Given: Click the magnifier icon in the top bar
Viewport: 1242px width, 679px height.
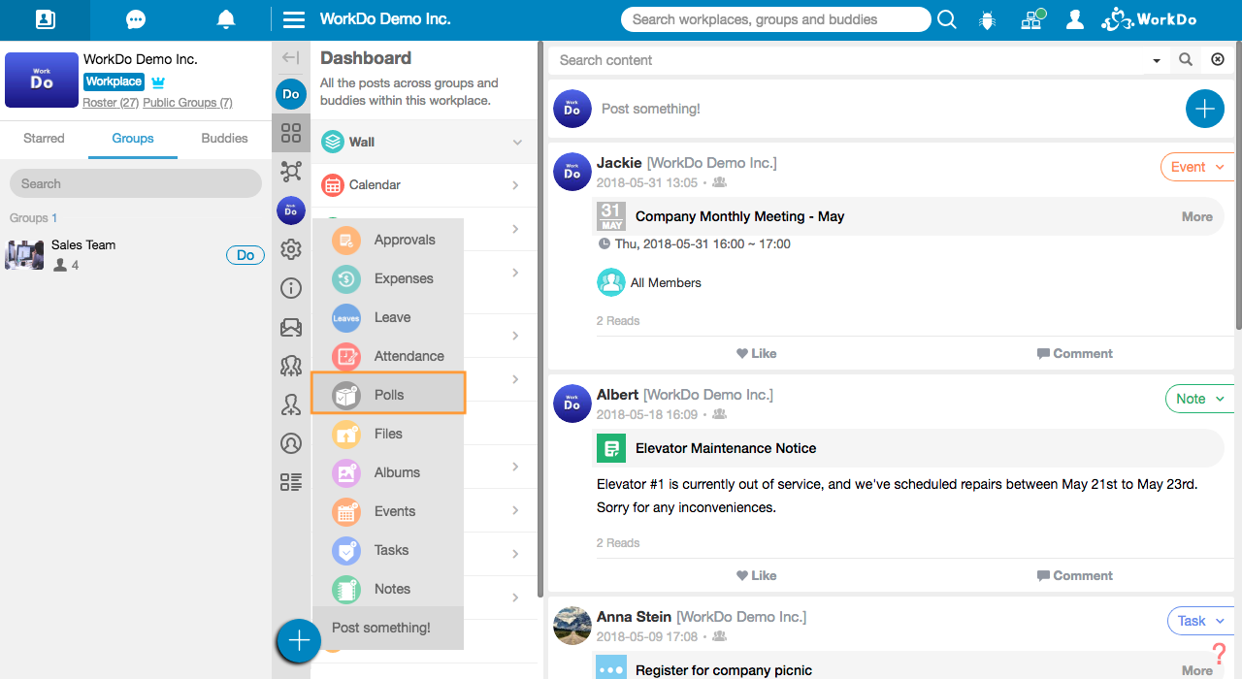Looking at the screenshot, I should [947, 19].
